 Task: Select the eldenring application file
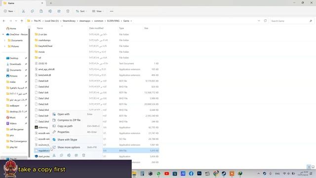click(43, 128)
